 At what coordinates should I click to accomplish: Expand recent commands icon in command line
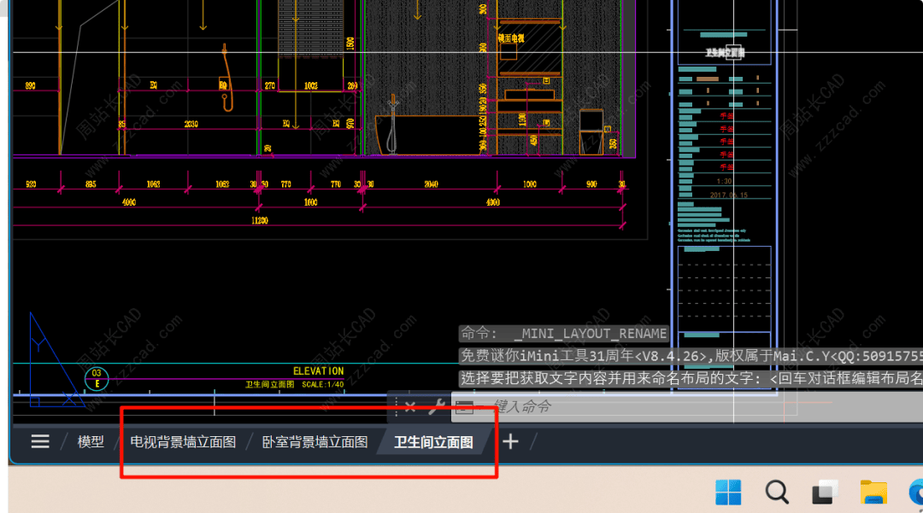[x=464, y=407]
